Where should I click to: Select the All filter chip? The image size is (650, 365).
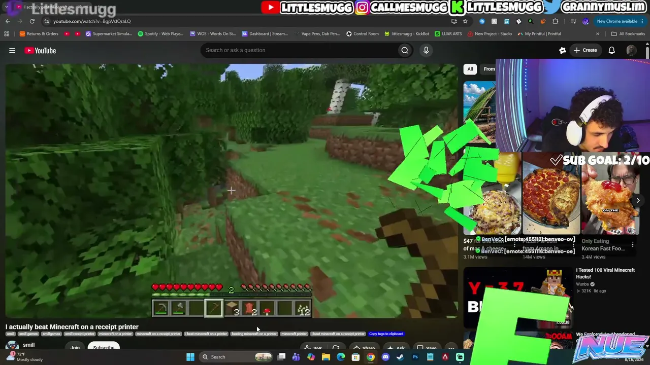click(470, 69)
